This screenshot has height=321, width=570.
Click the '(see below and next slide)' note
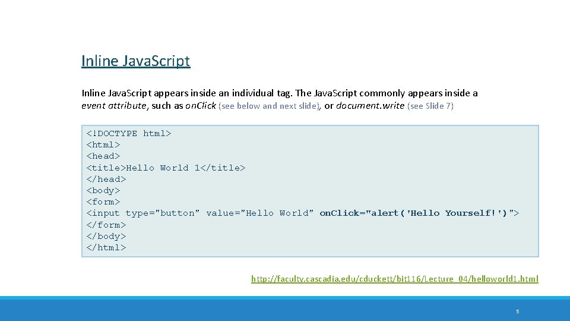pyautogui.click(x=270, y=106)
